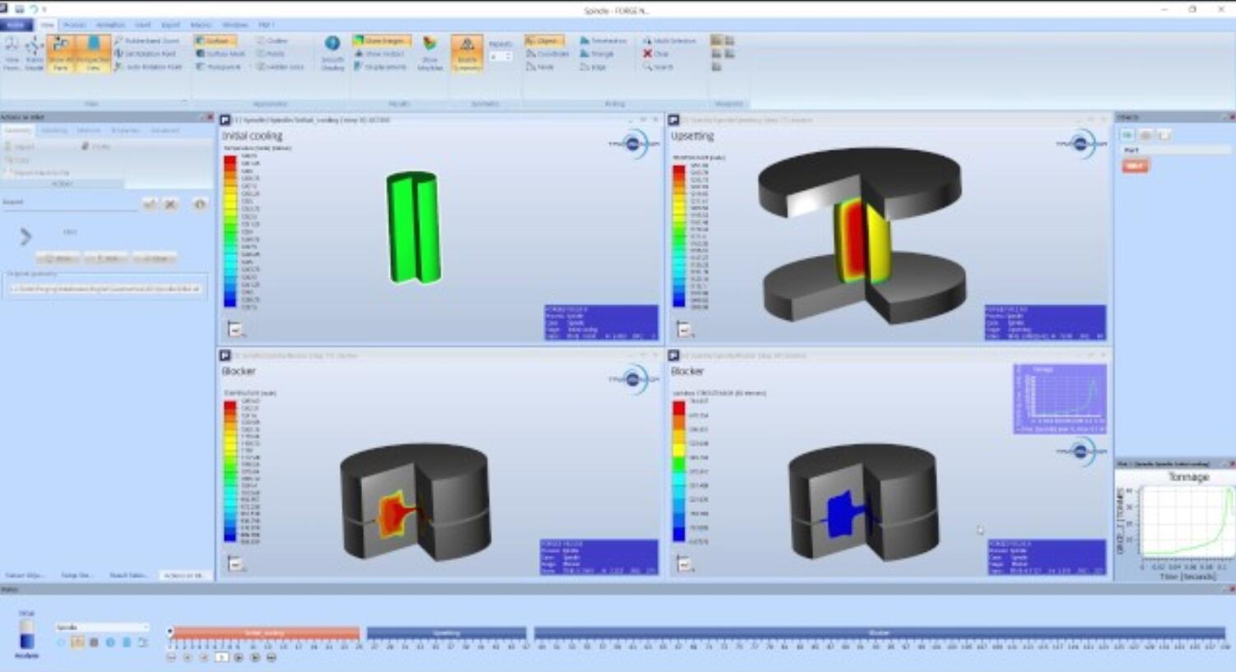Select Coordinate picking mode
This screenshot has width=1236, height=672.
click(547, 53)
